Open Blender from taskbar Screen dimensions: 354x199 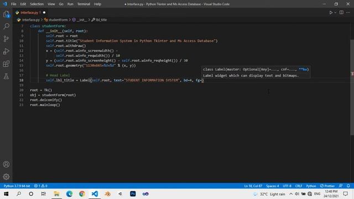tap(108, 194)
